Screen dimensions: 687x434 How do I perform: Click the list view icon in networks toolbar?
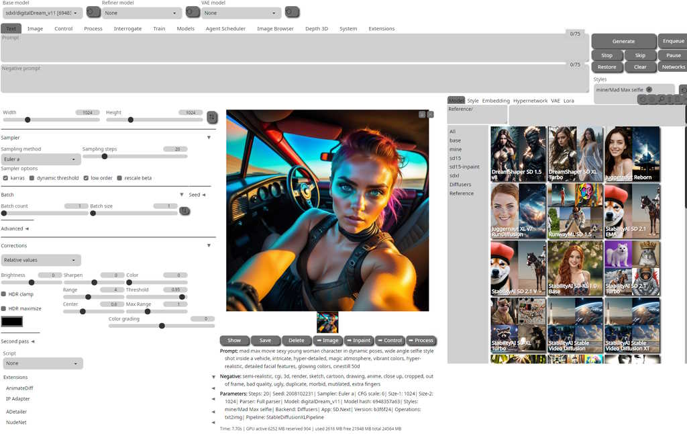(676, 99)
